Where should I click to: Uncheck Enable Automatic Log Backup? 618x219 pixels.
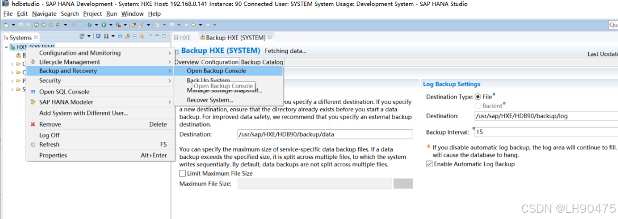429,164
